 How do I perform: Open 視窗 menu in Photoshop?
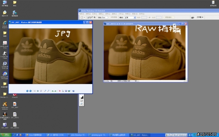(x=135, y=14)
